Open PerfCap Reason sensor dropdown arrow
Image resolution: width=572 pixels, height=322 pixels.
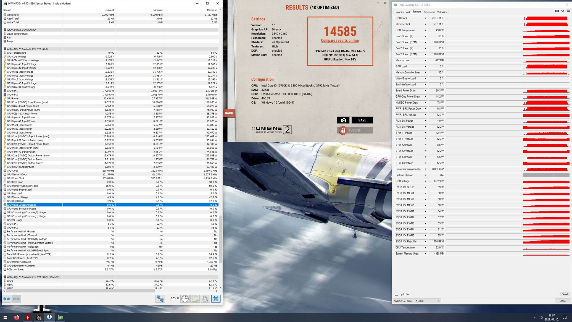click(x=425, y=175)
